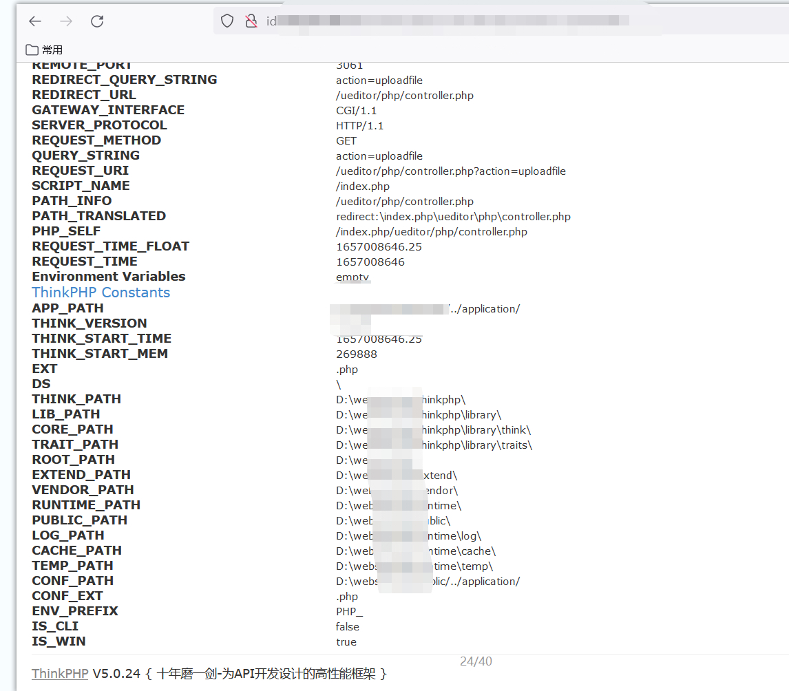Image resolution: width=789 pixels, height=691 pixels.
Task: Select TEMP_PATH label
Action: pyautogui.click(x=72, y=564)
